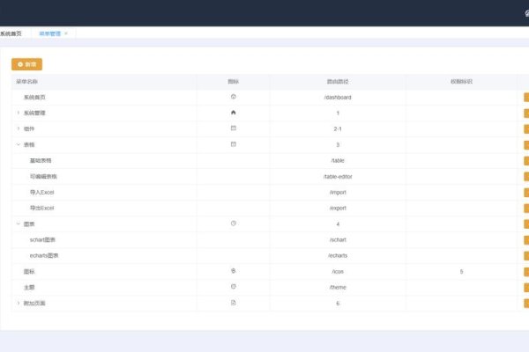Collapse the 表格 tree row
The width and height of the screenshot is (529, 352).
pyautogui.click(x=18, y=144)
